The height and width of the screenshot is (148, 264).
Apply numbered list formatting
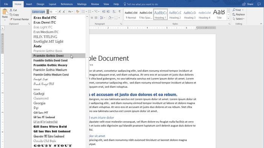click(90, 12)
